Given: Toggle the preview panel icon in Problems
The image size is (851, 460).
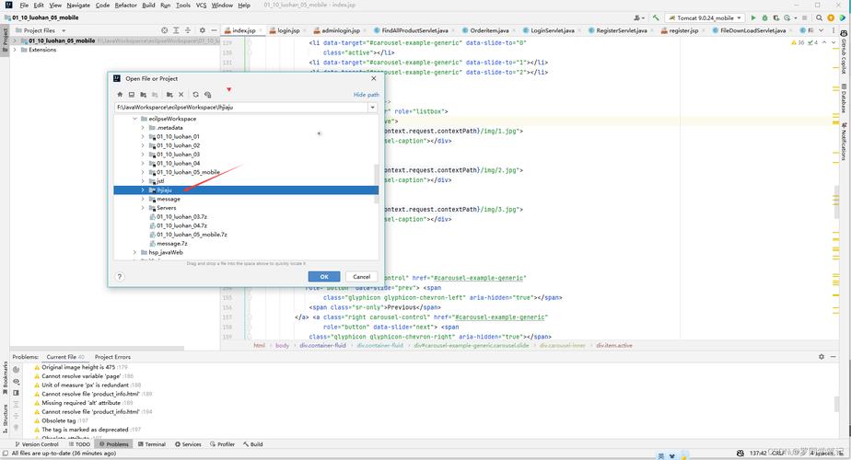Looking at the screenshot, I should (17, 393).
